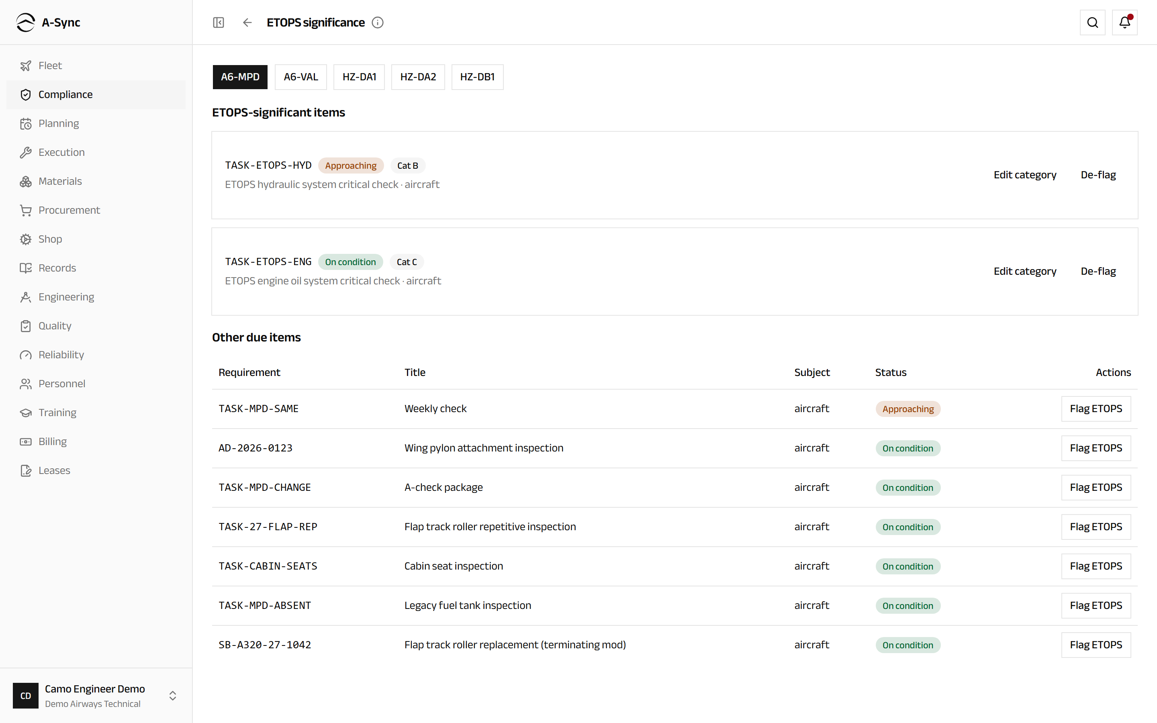Flag ETOPS for Cabin seat inspection
Viewport: 1157px width, 723px height.
(x=1096, y=566)
